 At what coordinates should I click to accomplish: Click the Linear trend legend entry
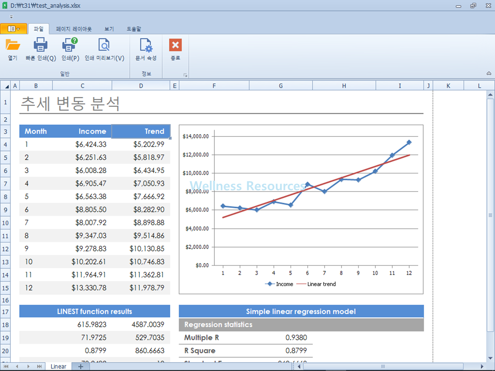(x=316, y=284)
